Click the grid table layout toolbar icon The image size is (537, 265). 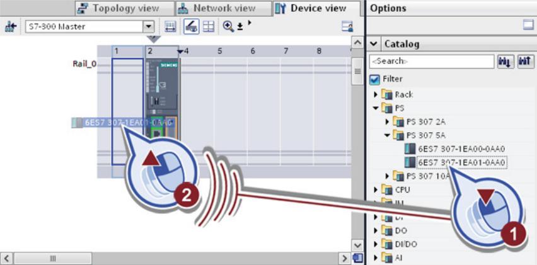(x=208, y=26)
